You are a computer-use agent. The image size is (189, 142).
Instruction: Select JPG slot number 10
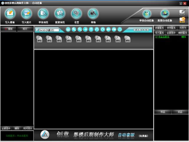(x=127, y=39)
